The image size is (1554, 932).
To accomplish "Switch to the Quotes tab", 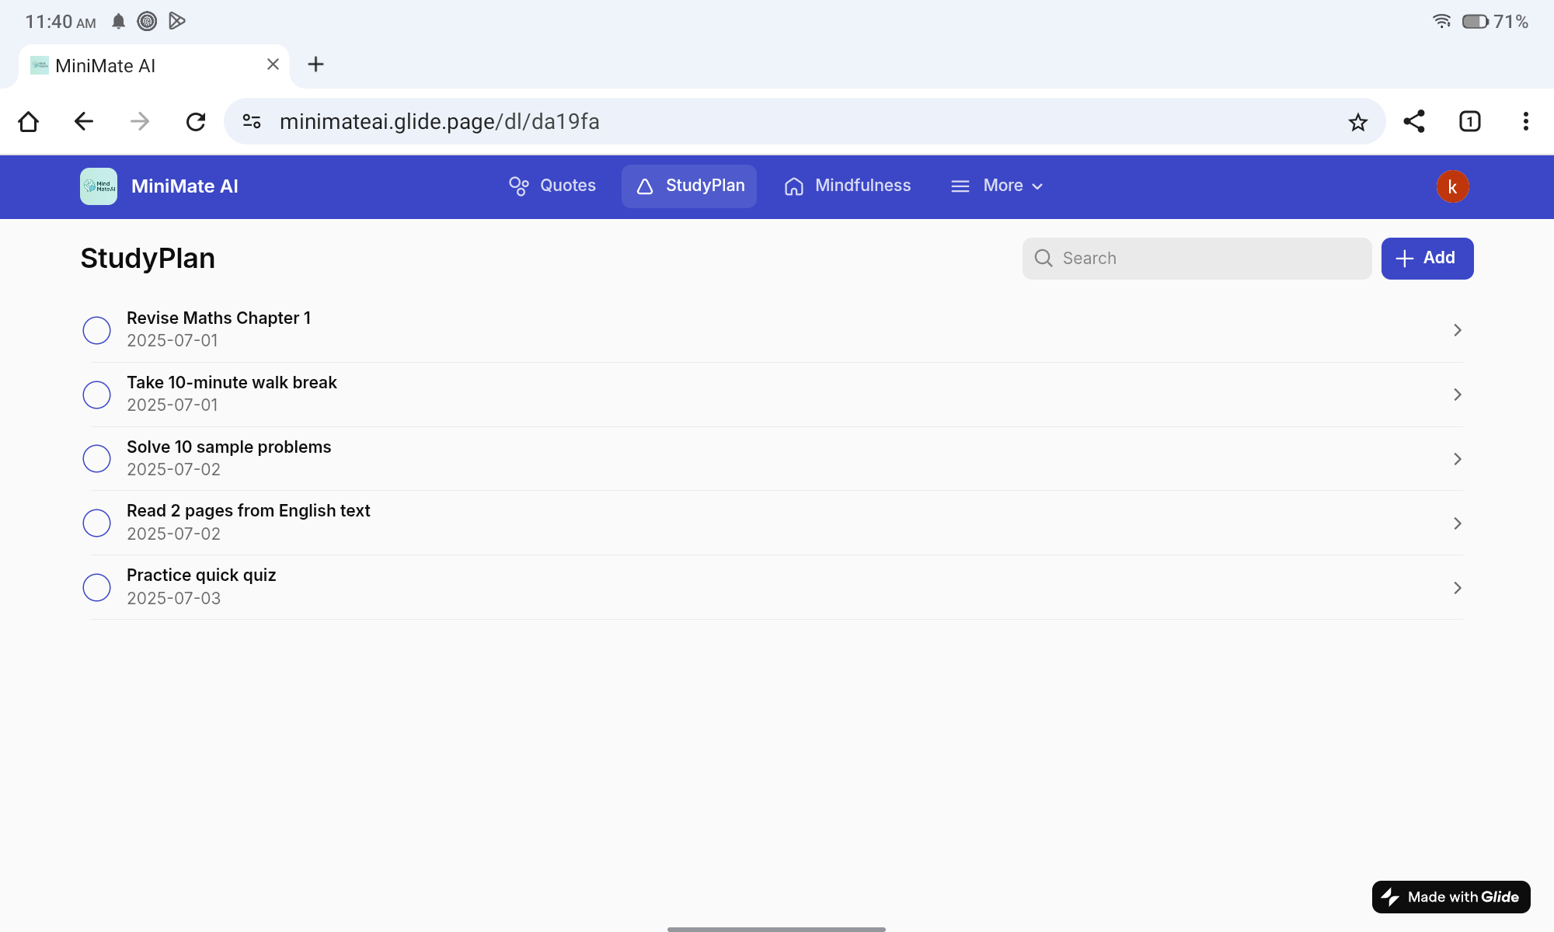I will (x=552, y=186).
